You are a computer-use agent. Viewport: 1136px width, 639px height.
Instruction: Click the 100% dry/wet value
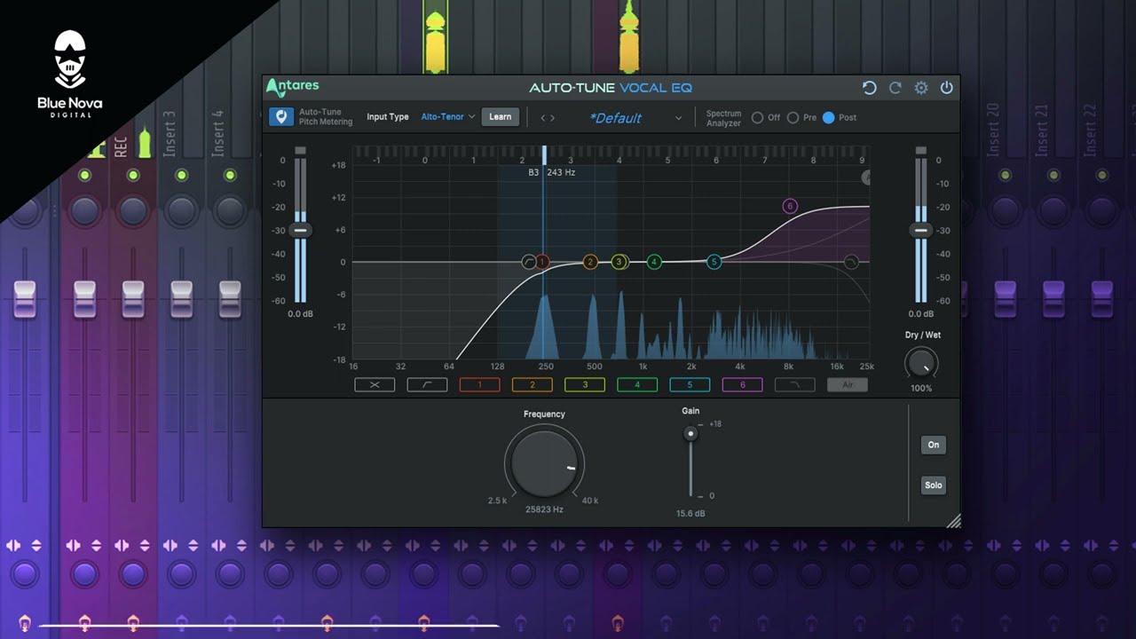click(x=921, y=389)
